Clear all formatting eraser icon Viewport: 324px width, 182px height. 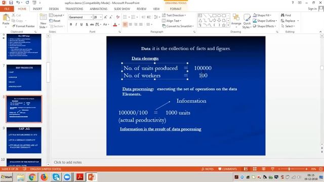click(118, 17)
